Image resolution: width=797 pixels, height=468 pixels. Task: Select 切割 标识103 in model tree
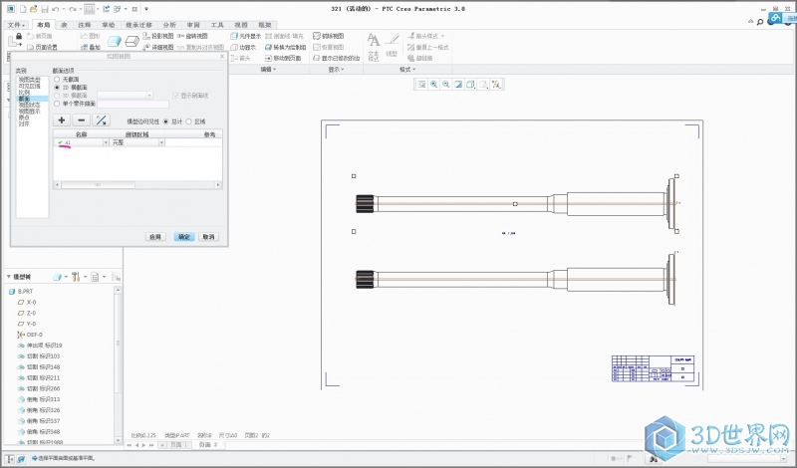pos(39,356)
